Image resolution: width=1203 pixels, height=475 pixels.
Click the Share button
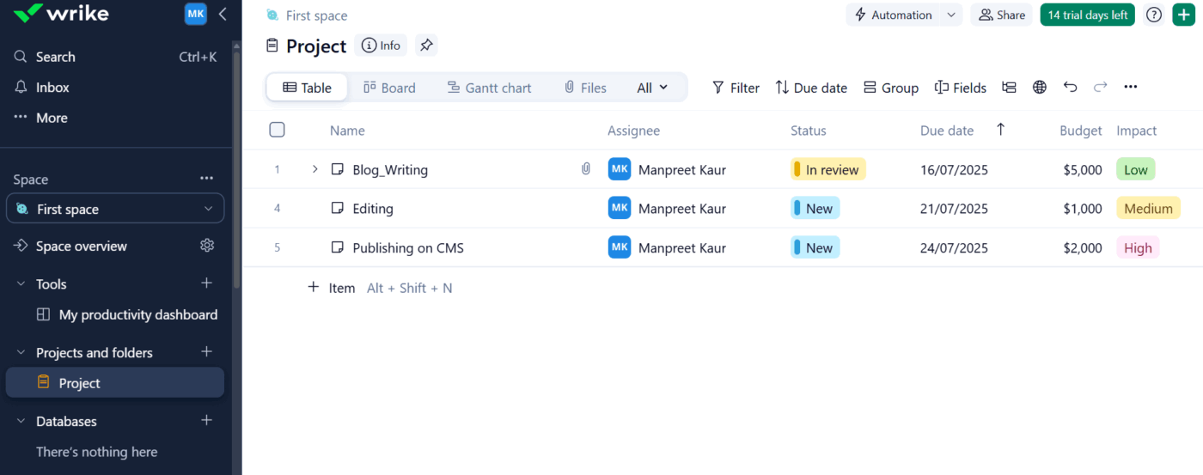1001,15
